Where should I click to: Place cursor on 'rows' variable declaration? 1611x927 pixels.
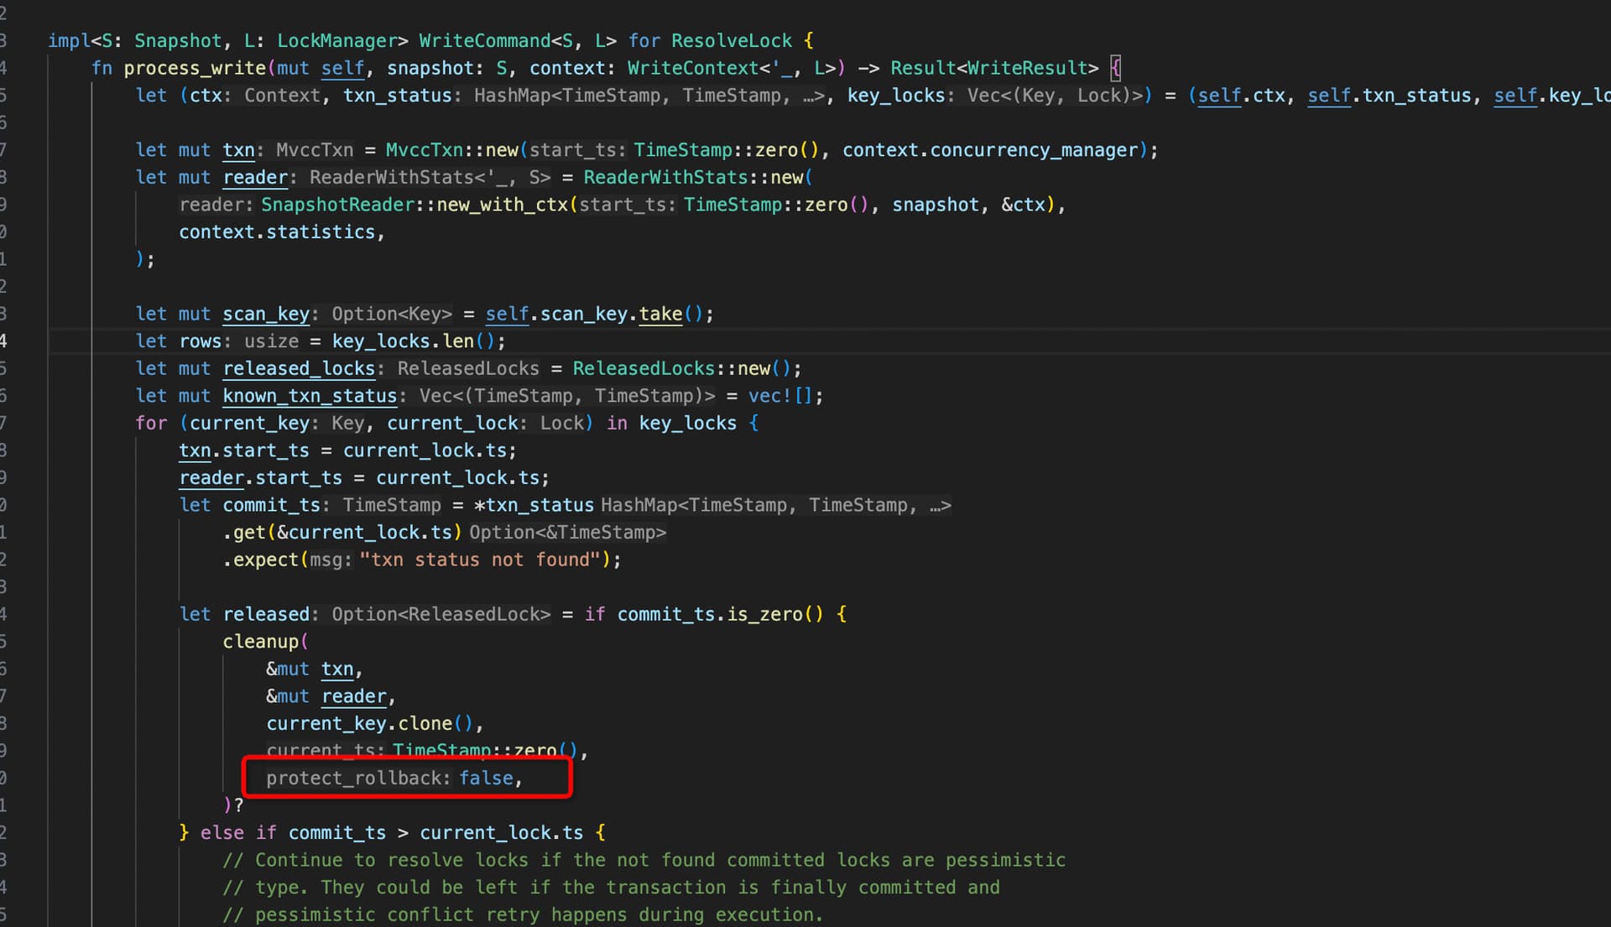point(200,341)
